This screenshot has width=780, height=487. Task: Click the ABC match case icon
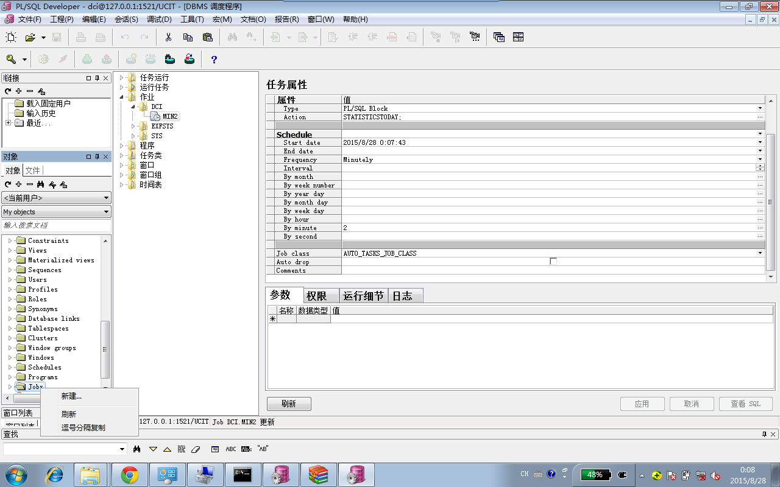point(231,449)
